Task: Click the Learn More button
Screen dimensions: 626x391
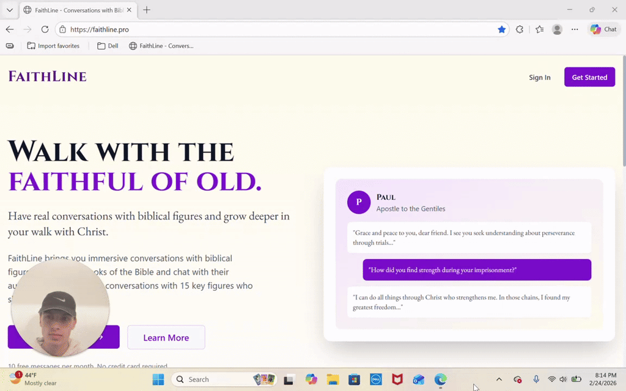Action: pos(166,337)
